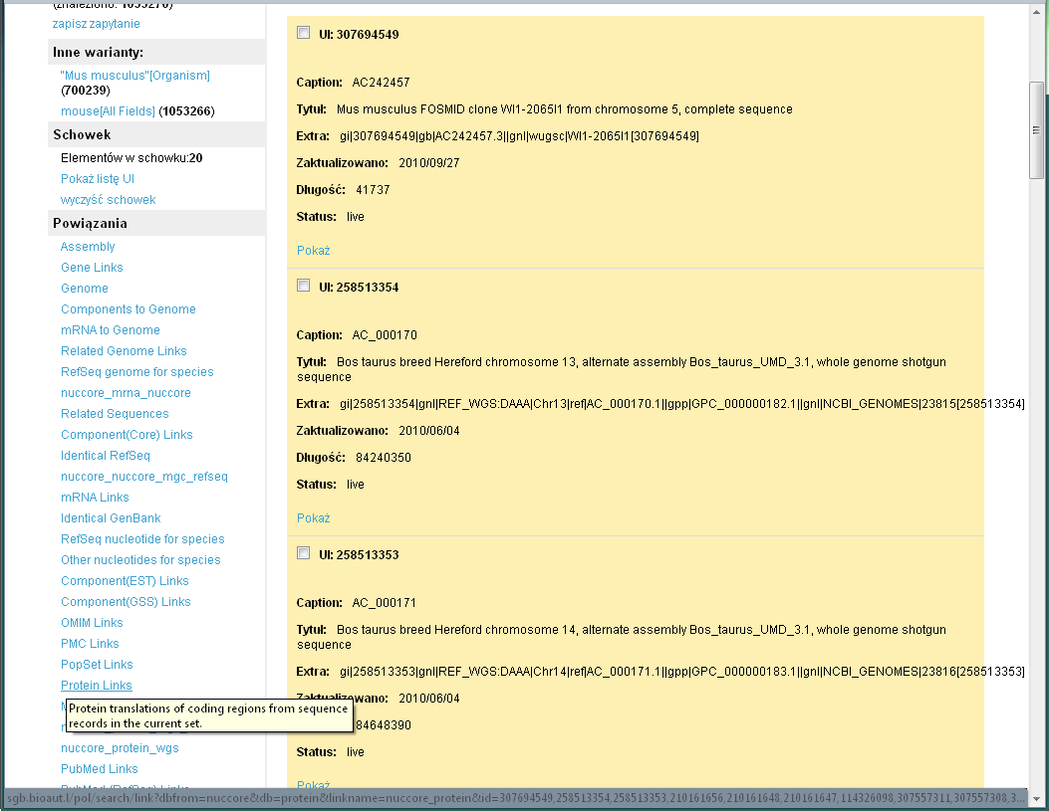Open the PMC Links link
The width and height of the screenshot is (1049, 811).
pos(90,643)
